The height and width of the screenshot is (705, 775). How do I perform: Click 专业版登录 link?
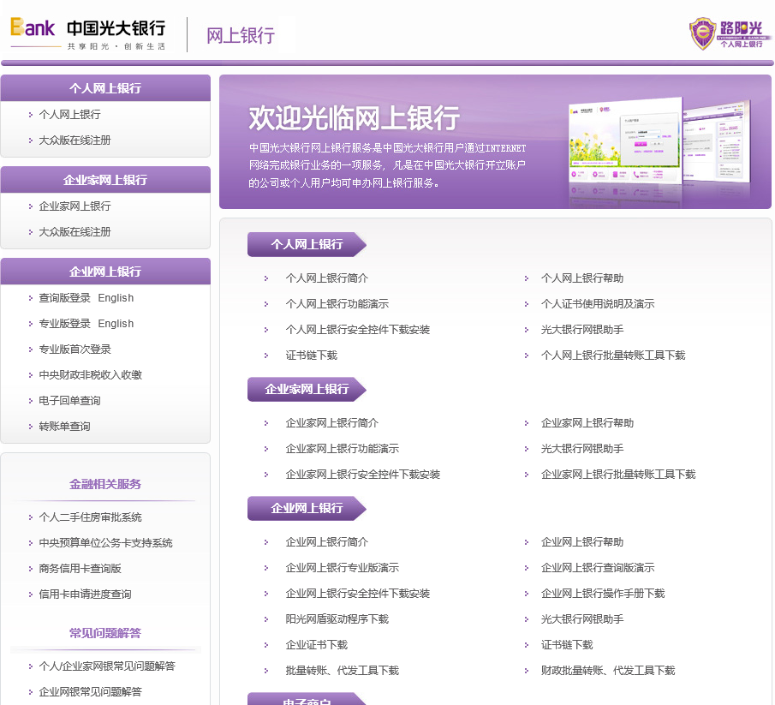click(65, 324)
